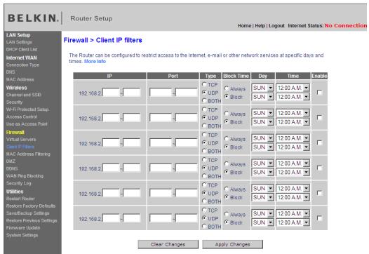Screen dimensions: 369x254
Task: Open the More Info link
Action: 95,62
